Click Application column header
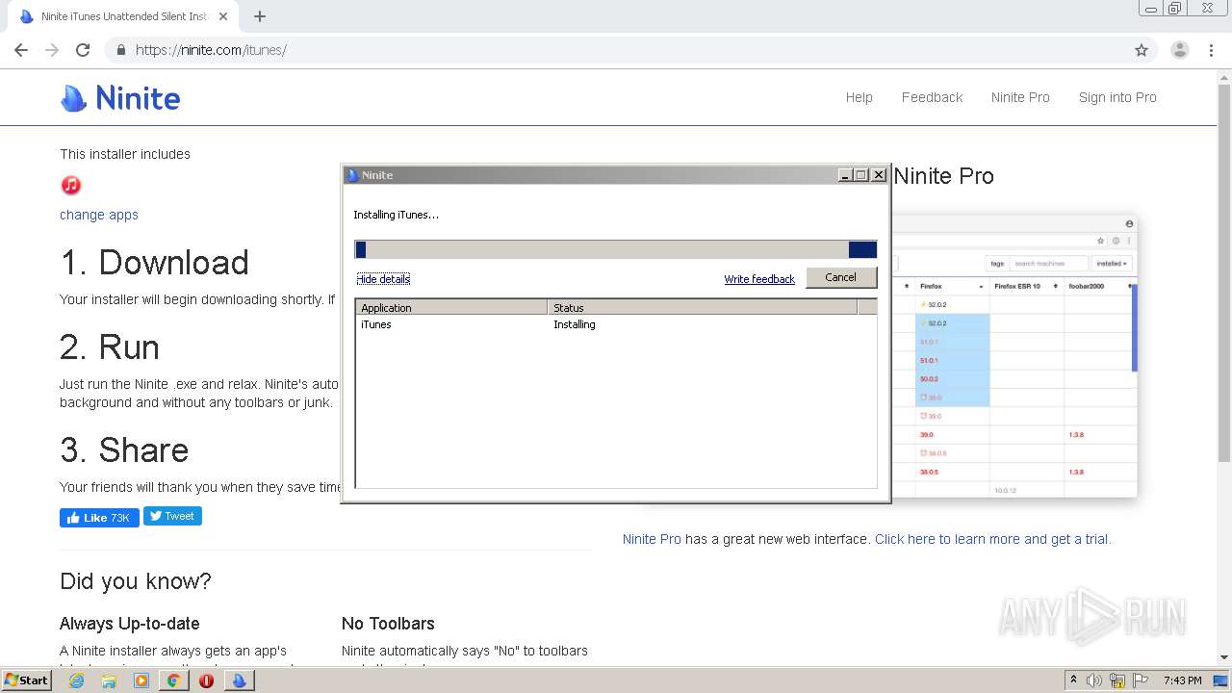Viewport: 1232px width, 693px height. coord(451,308)
